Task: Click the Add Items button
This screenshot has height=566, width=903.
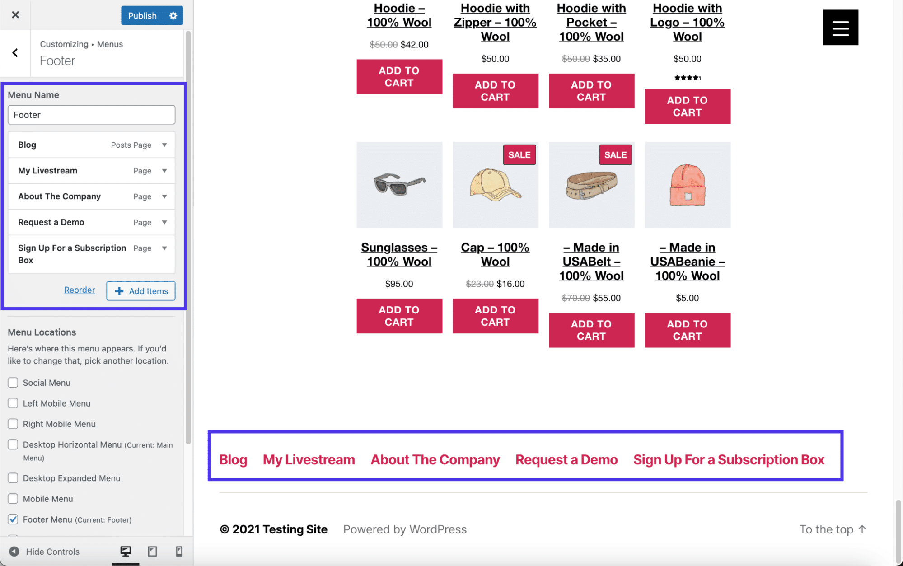Action: pyautogui.click(x=140, y=291)
